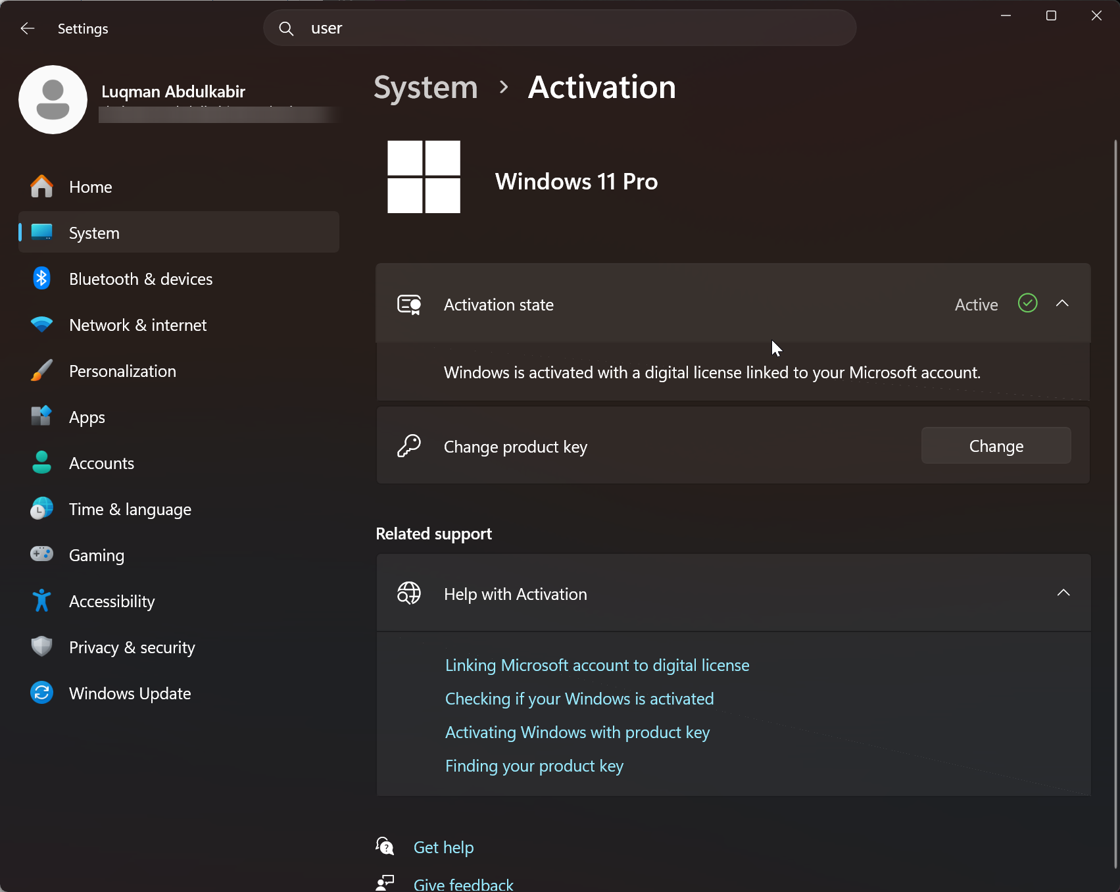Click the Apps icon in sidebar

click(41, 416)
